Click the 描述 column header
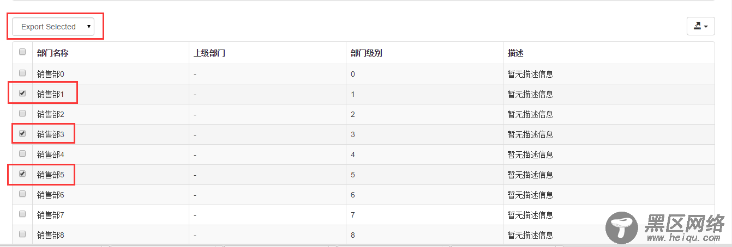The width and height of the screenshot is (732, 247). coord(515,53)
